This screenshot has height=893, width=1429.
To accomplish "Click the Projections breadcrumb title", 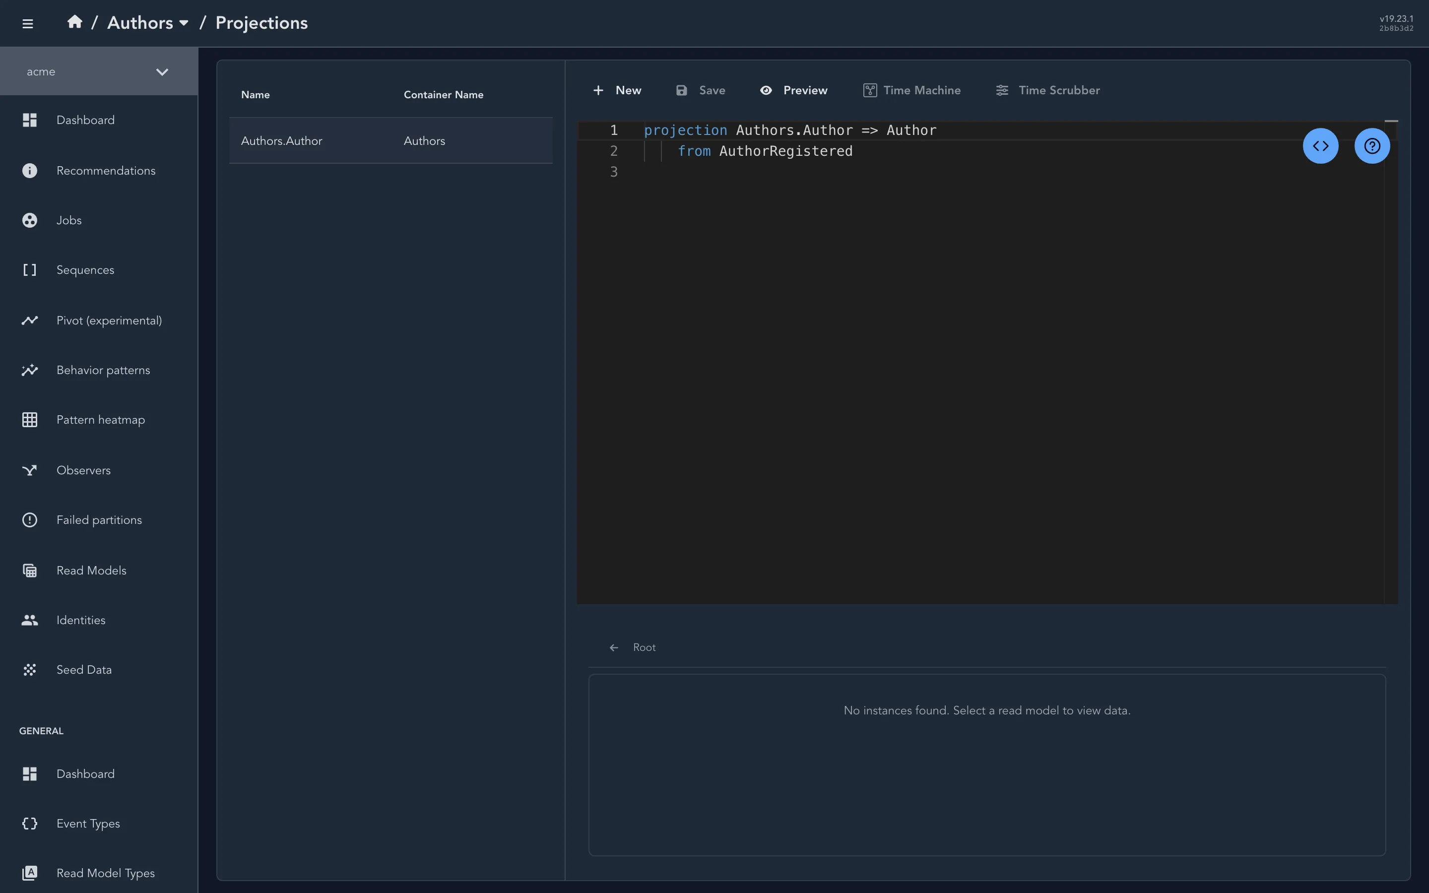I will click(x=261, y=22).
